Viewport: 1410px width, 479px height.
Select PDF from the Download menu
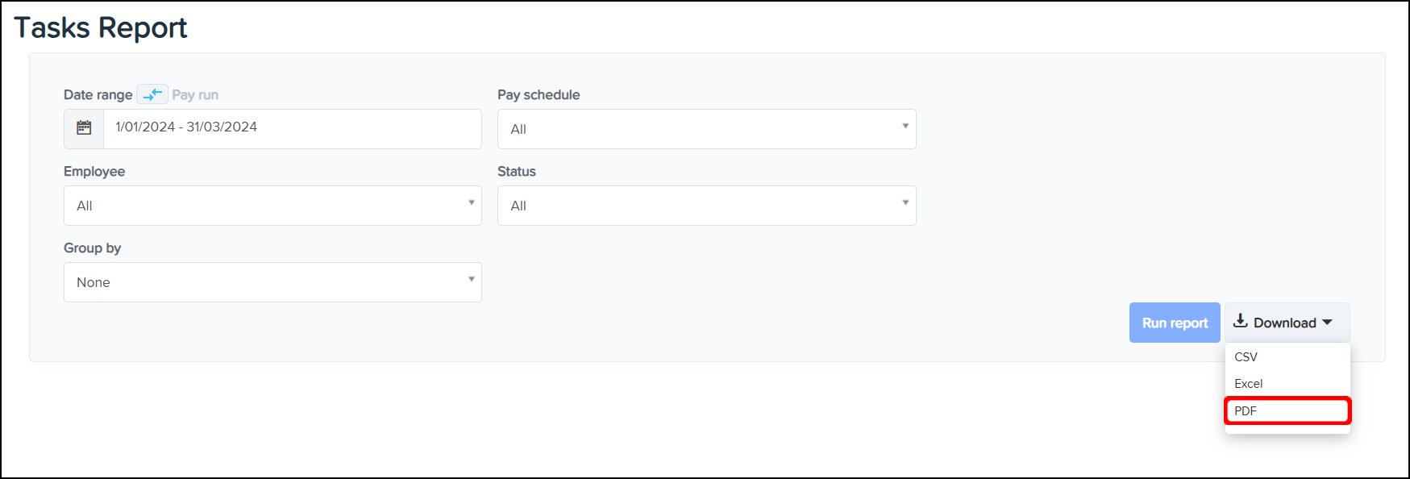click(x=1246, y=411)
